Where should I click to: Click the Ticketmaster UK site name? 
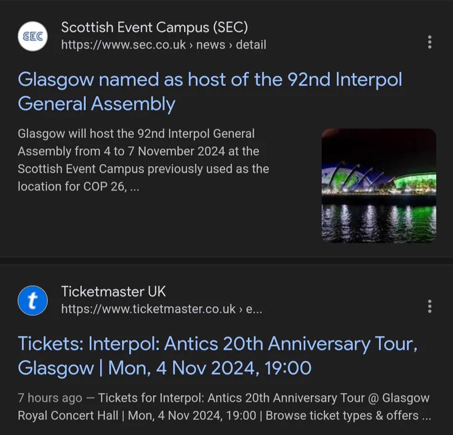113,292
